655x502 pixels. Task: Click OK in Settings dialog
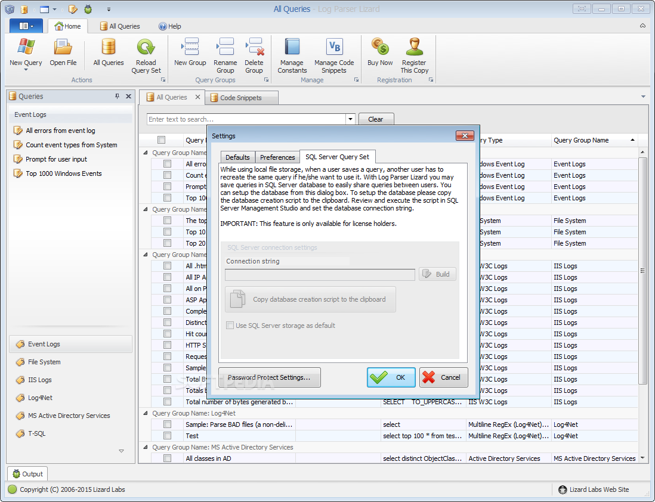pos(391,377)
